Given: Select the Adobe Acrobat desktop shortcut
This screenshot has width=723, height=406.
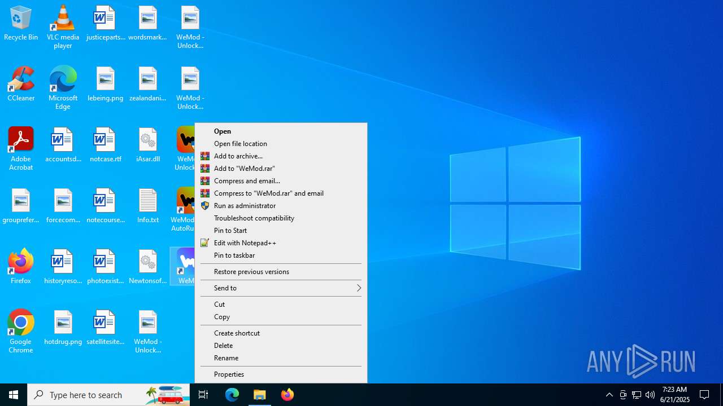Looking at the screenshot, I should click(21, 149).
